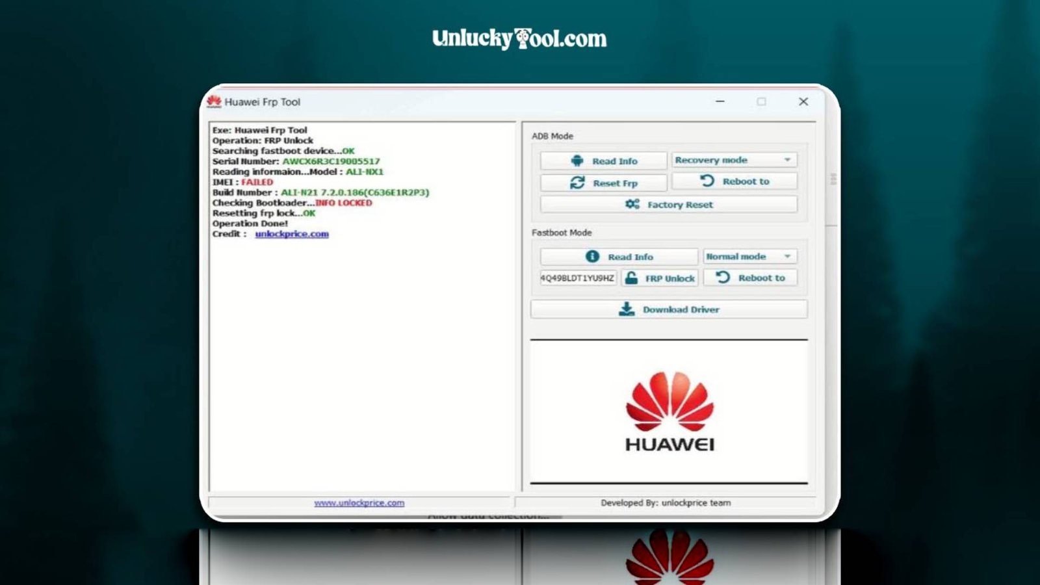Image resolution: width=1040 pixels, height=585 pixels.
Task: Hit the Factory Reset gears button
Action: tap(668, 205)
